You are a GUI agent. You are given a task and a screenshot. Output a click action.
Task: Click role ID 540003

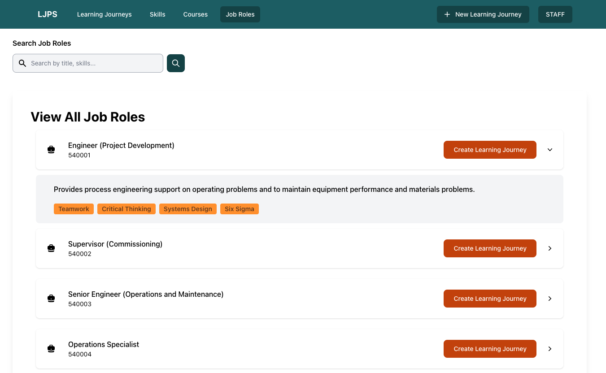tap(79, 304)
